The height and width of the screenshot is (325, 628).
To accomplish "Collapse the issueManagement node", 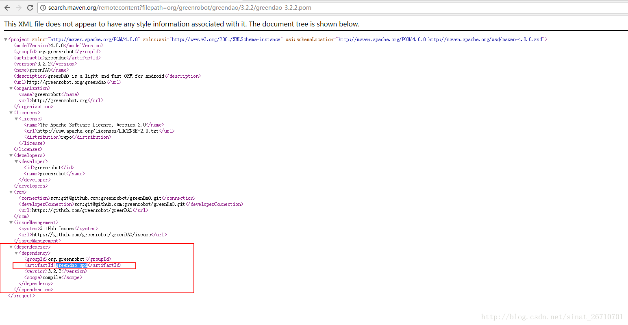I will 11,222.
